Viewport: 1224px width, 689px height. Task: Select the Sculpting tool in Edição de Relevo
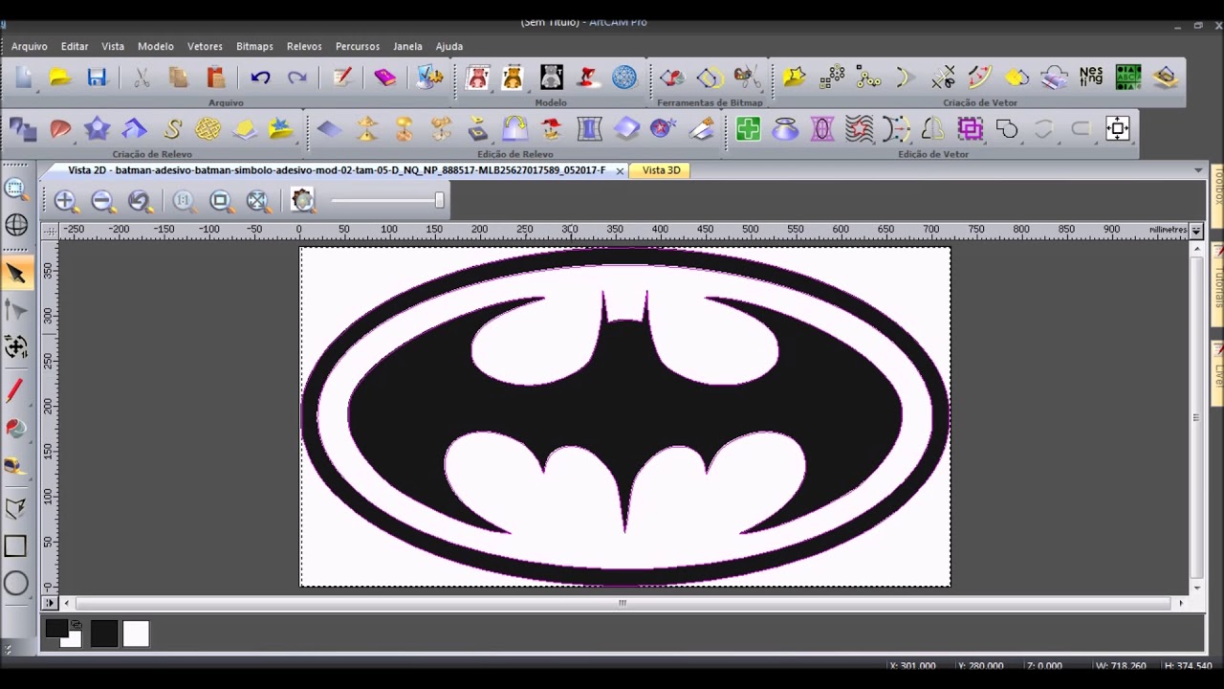point(701,129)
